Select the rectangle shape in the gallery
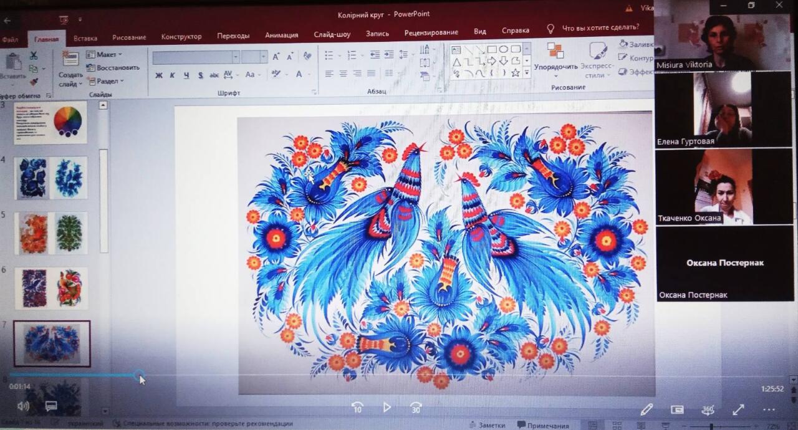The height and width of the screenshot is (430, 798). tap(492, 49)
